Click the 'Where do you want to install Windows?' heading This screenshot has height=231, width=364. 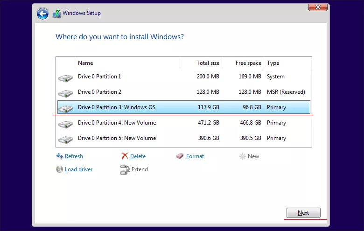(119, 37)
